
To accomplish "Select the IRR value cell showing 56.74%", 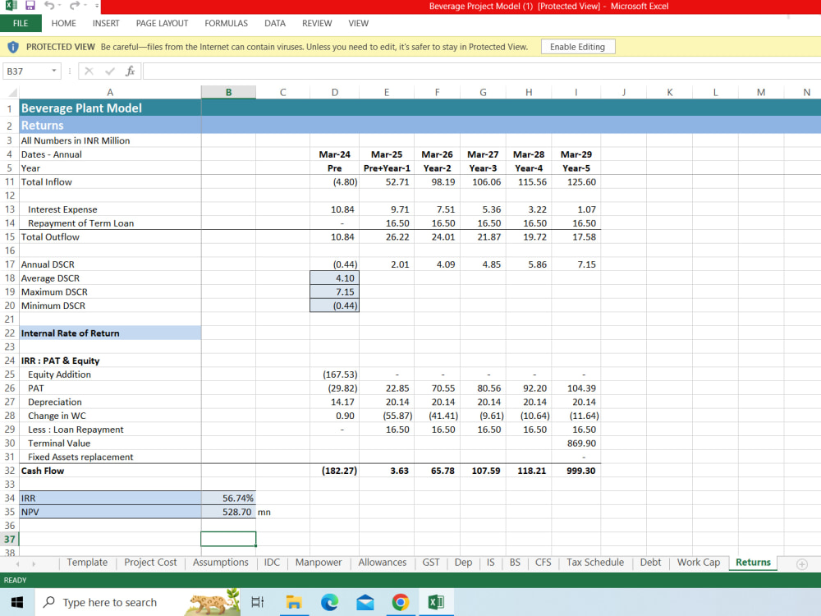I will (x=229, y=499).
